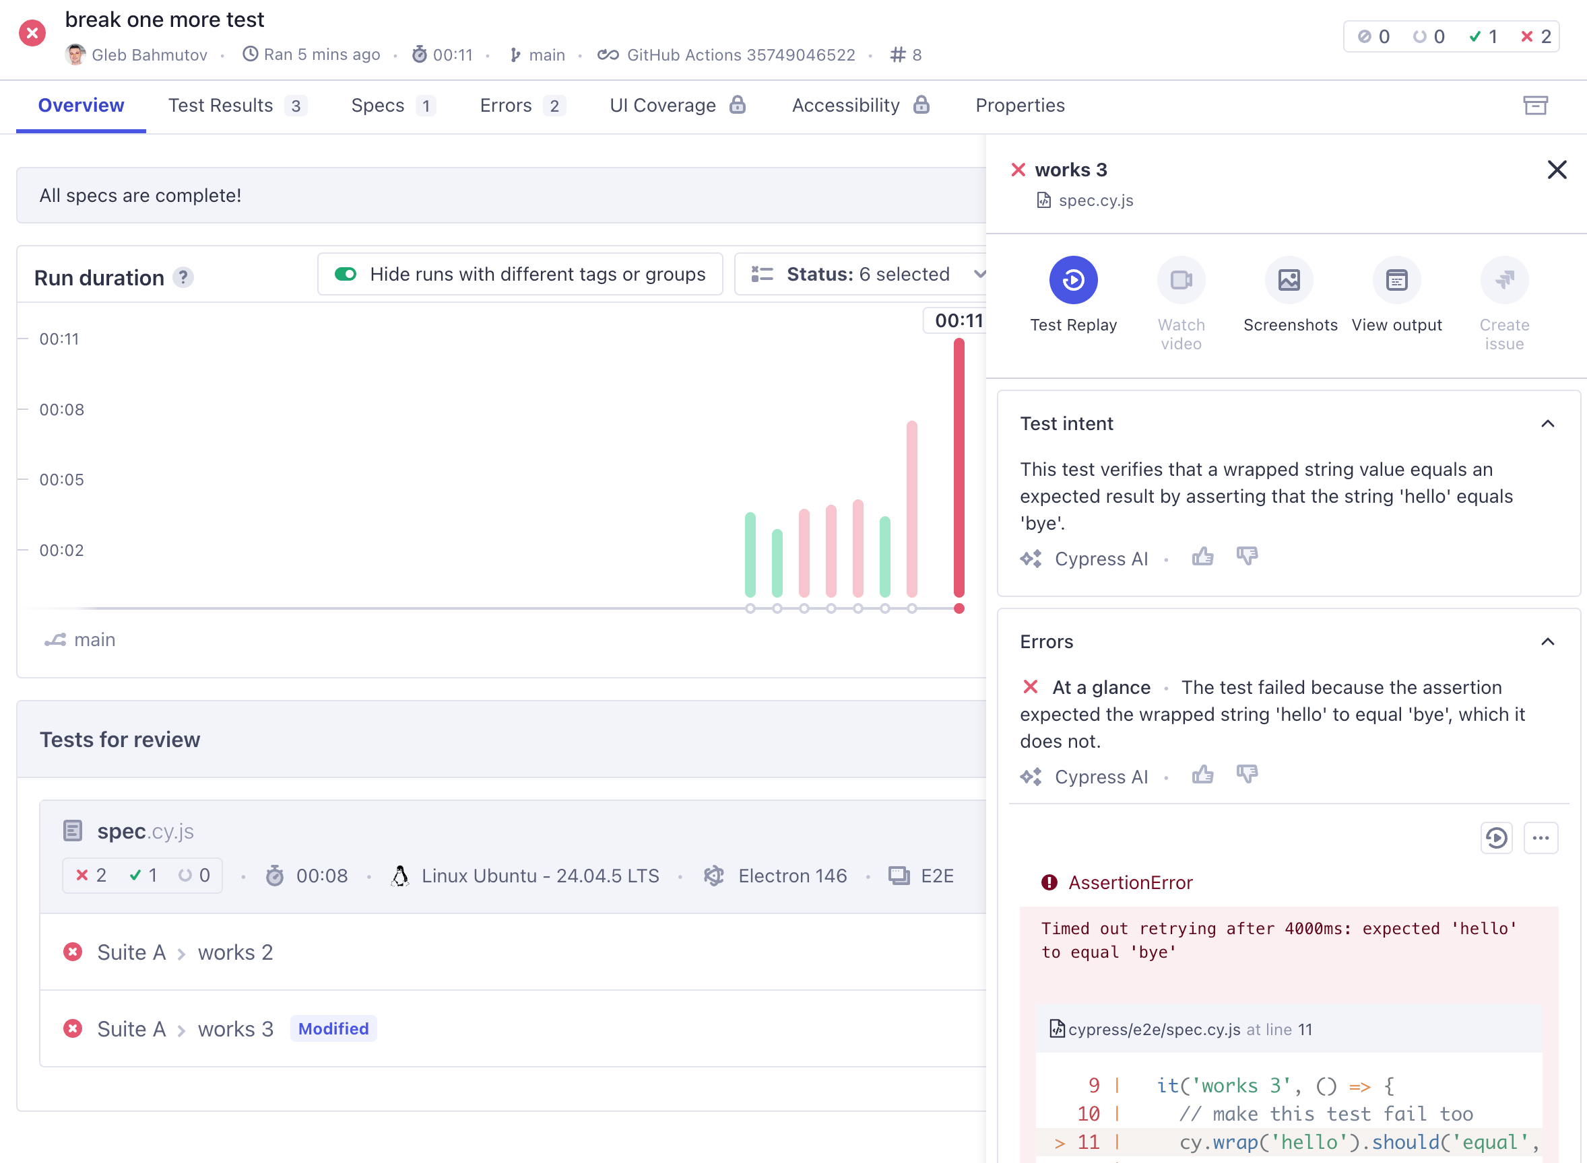Screen dimensions: 1587x1163
Task: Click the Create issue icon
Action: click(1504, 280)
